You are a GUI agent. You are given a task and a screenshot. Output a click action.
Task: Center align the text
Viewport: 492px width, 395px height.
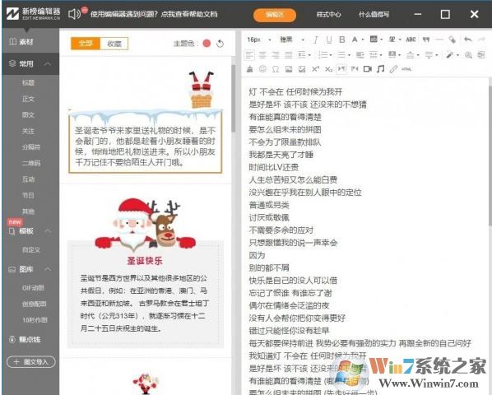pos(262,55)
